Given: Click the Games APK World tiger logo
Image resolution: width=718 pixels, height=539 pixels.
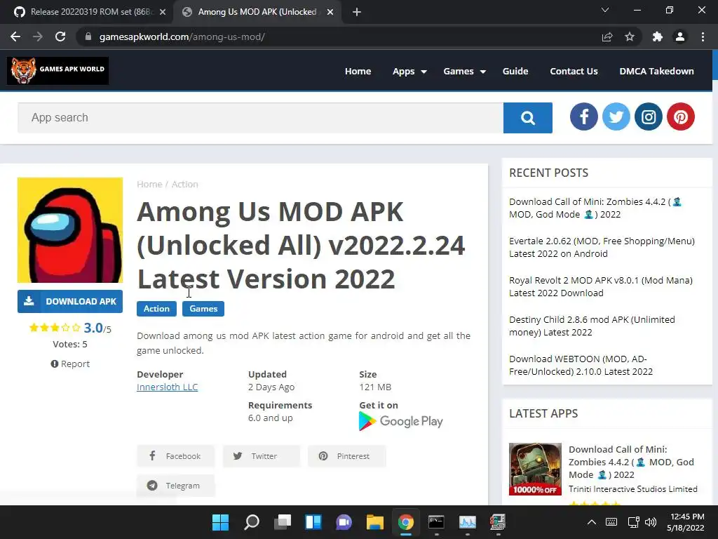Looking at the screenshot, I should click(x=57, y=71).
